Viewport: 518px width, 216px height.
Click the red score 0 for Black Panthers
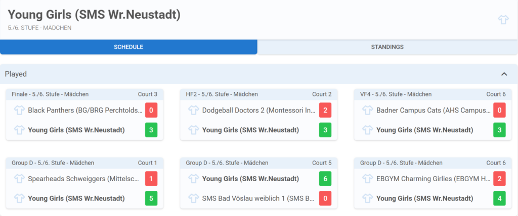(151, 110)
